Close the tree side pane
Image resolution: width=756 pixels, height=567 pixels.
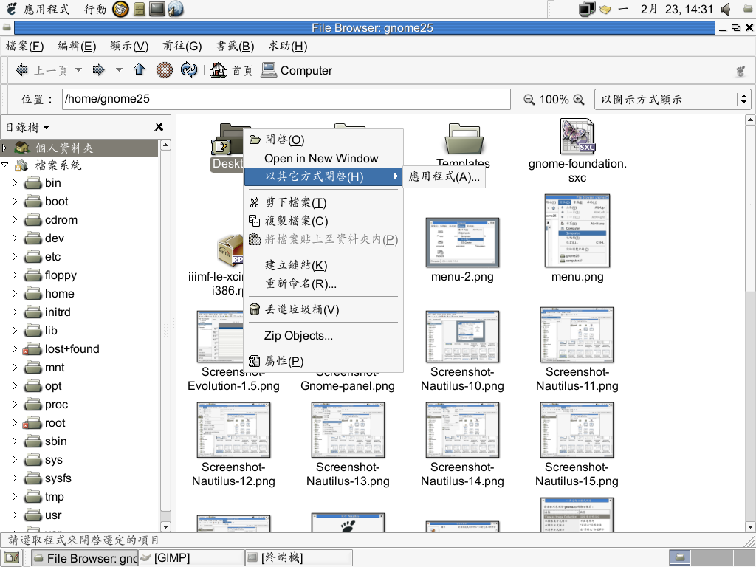coord(159,127)
